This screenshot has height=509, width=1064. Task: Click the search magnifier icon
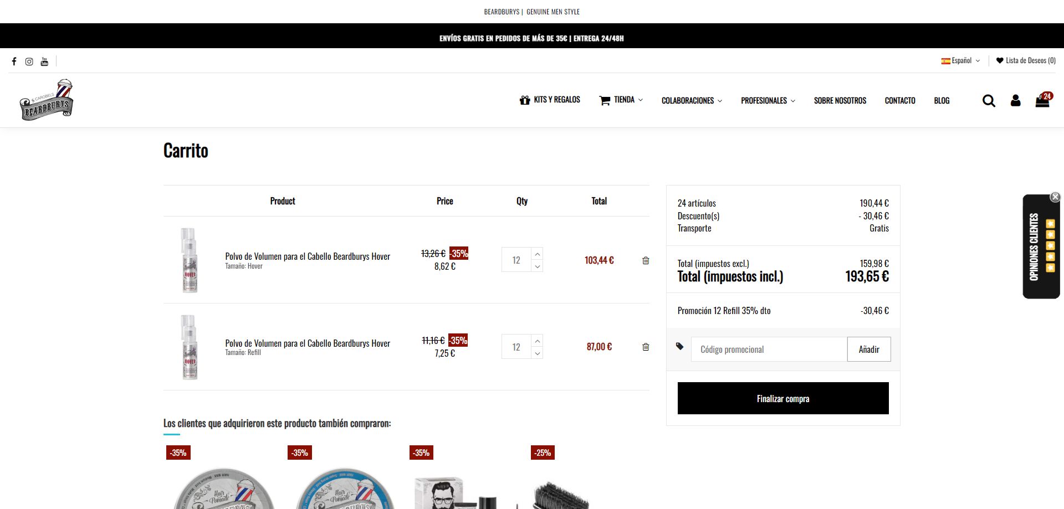point(989,101)
